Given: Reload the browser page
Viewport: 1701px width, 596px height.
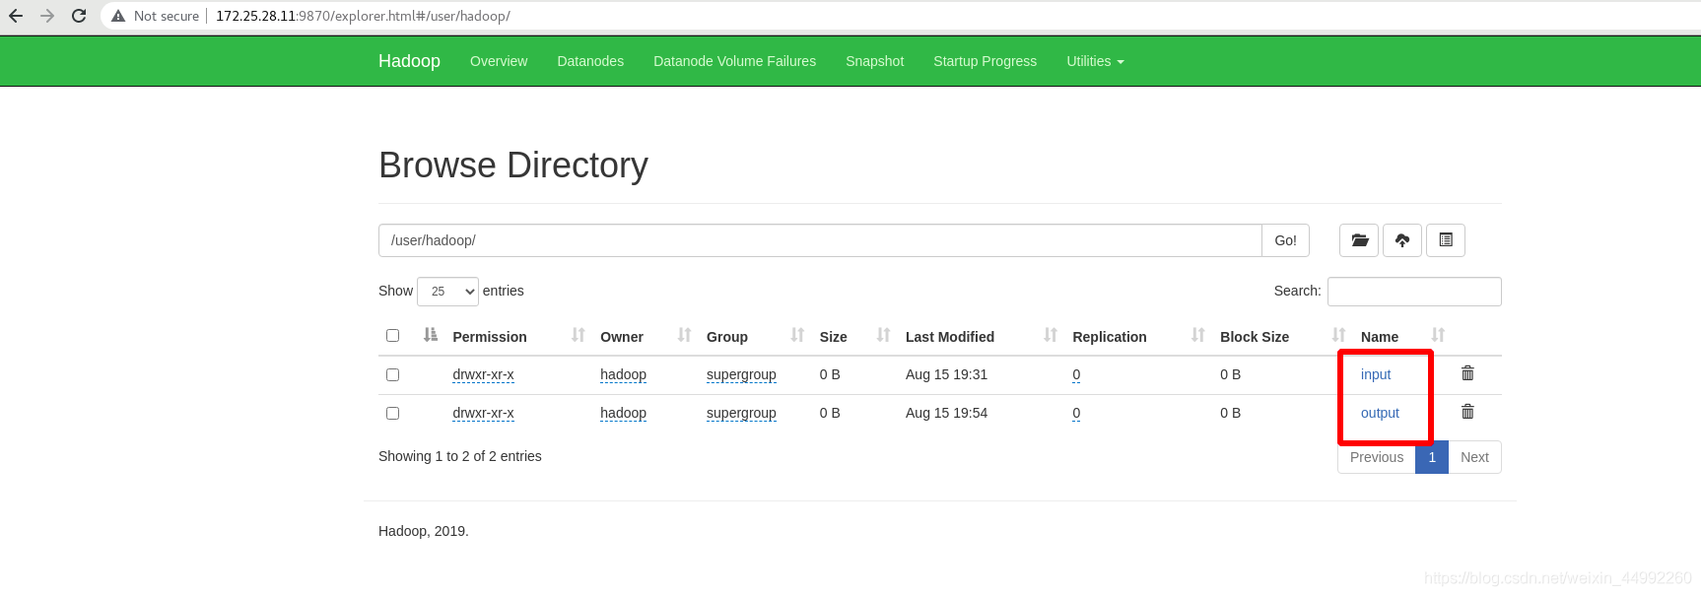Looking at the screenshot, I should coord(79,16).
